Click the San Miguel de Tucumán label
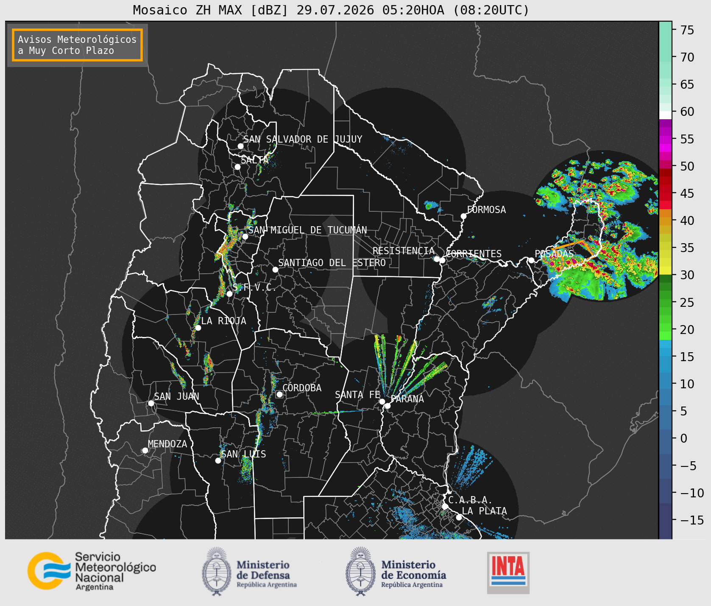This screenshot has width=711, height=606. click(307, 230)
